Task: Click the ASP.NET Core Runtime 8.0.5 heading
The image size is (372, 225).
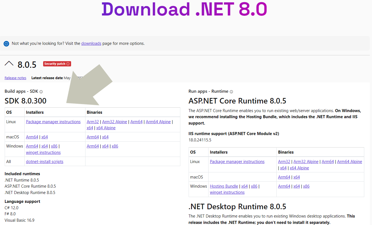Action: point(237,101)
